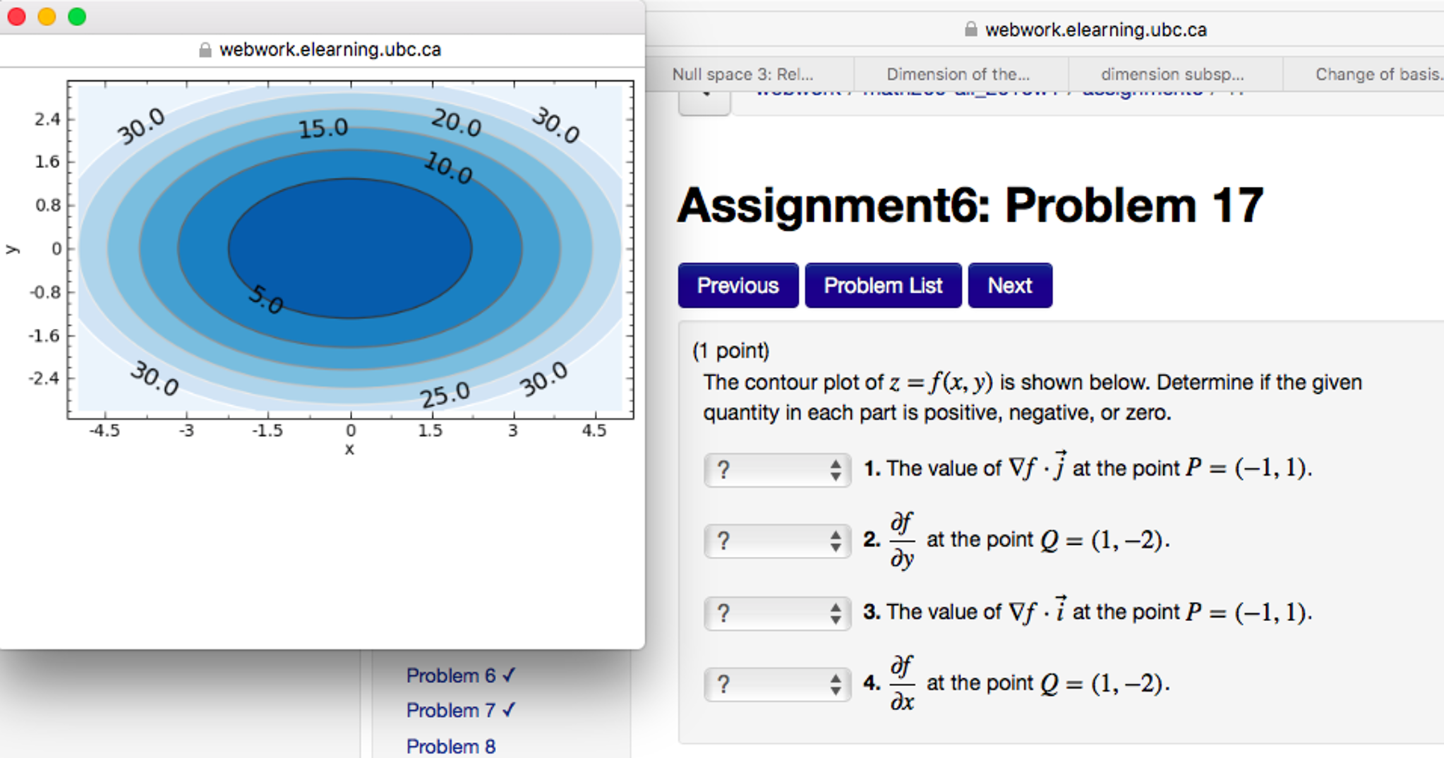Screen dimensions: 1444x758
Task: Click the stepper arrows beside the part 1 answer box
Action: point(836,469)
